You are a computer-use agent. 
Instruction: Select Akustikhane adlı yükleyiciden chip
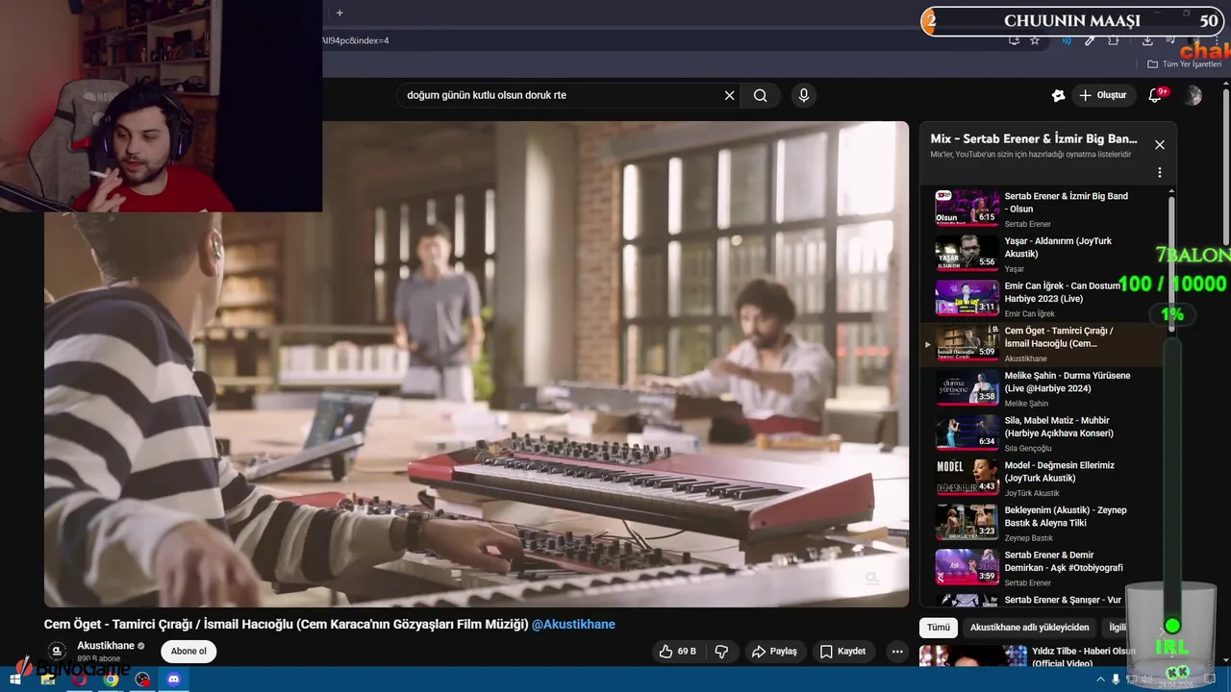[x=1030, y=628]
